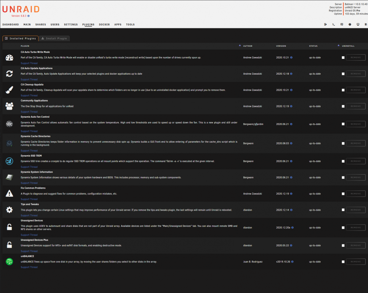Open Support Thread for Dynamix Cache Directories

[x=29, y=151]
